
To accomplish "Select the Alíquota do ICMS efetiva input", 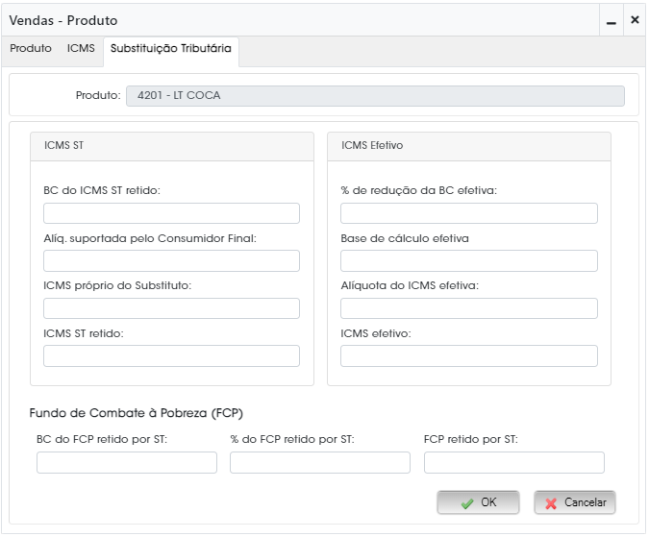I will click(x=469, y=308).
